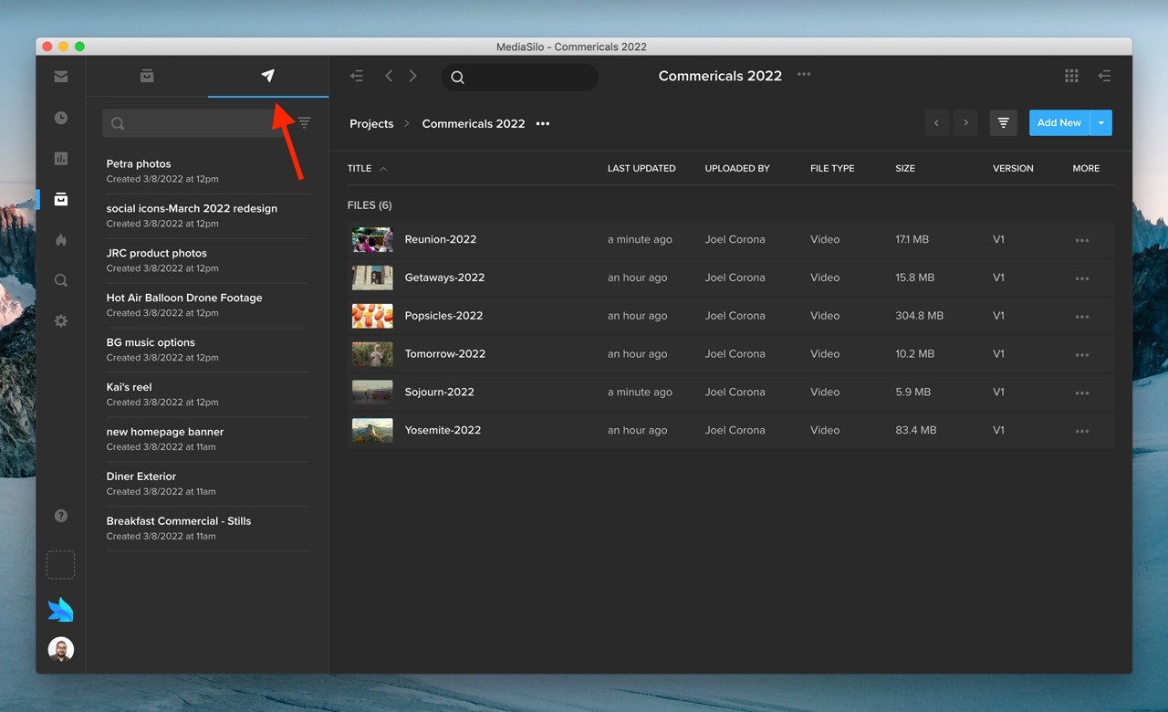Go to next page arrow button
This screenshot has width=1168, height=712.
(x=965, y=123)
